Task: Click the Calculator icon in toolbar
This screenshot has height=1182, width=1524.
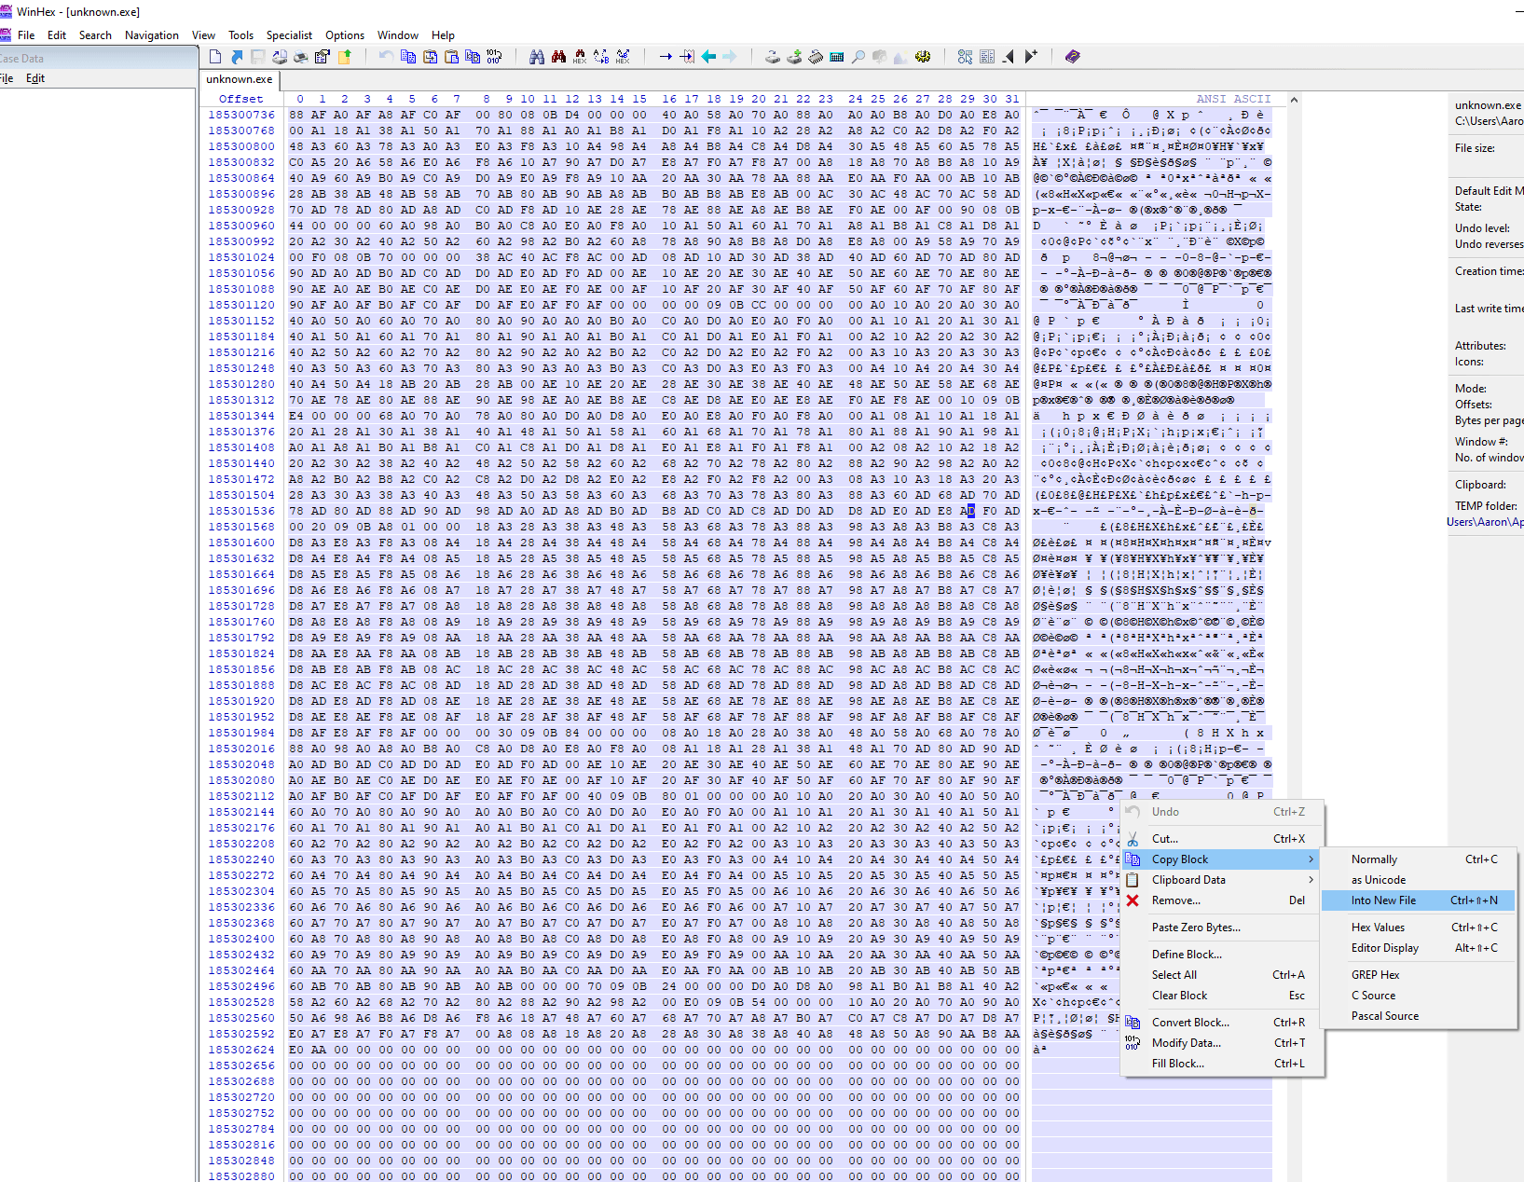Action: point(837,57)
